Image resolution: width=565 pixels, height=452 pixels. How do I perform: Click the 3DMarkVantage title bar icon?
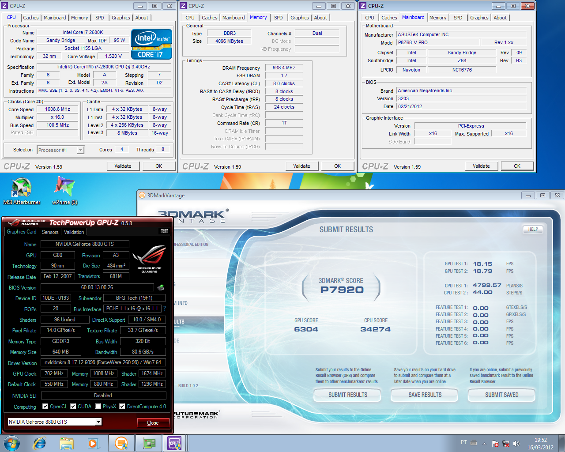pyautogui.click(x=142, y=195)
